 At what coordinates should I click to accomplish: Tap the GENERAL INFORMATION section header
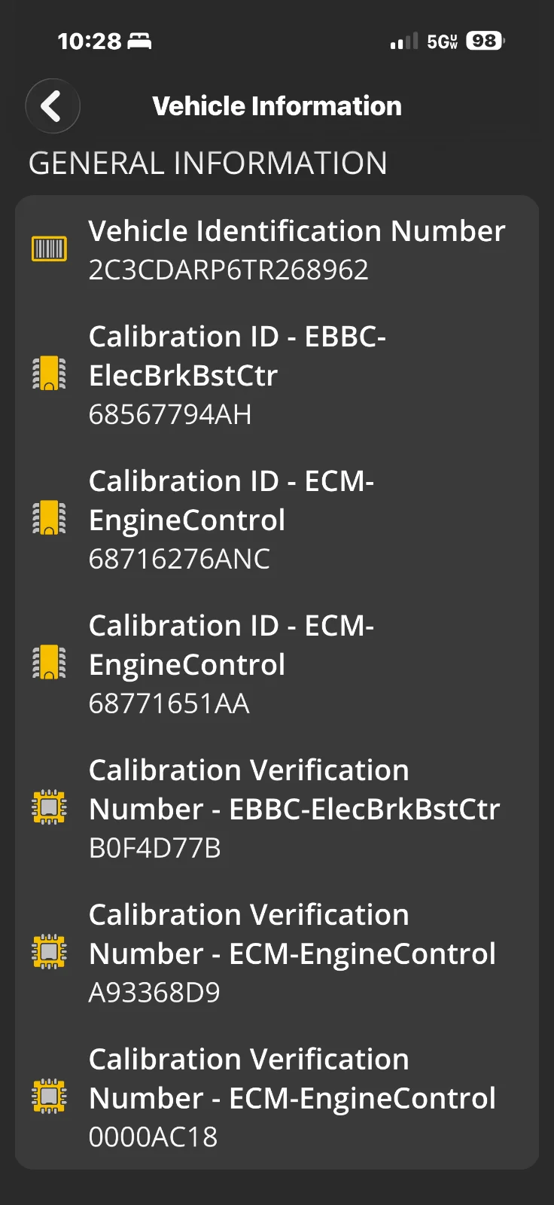[x=208, y=163]
